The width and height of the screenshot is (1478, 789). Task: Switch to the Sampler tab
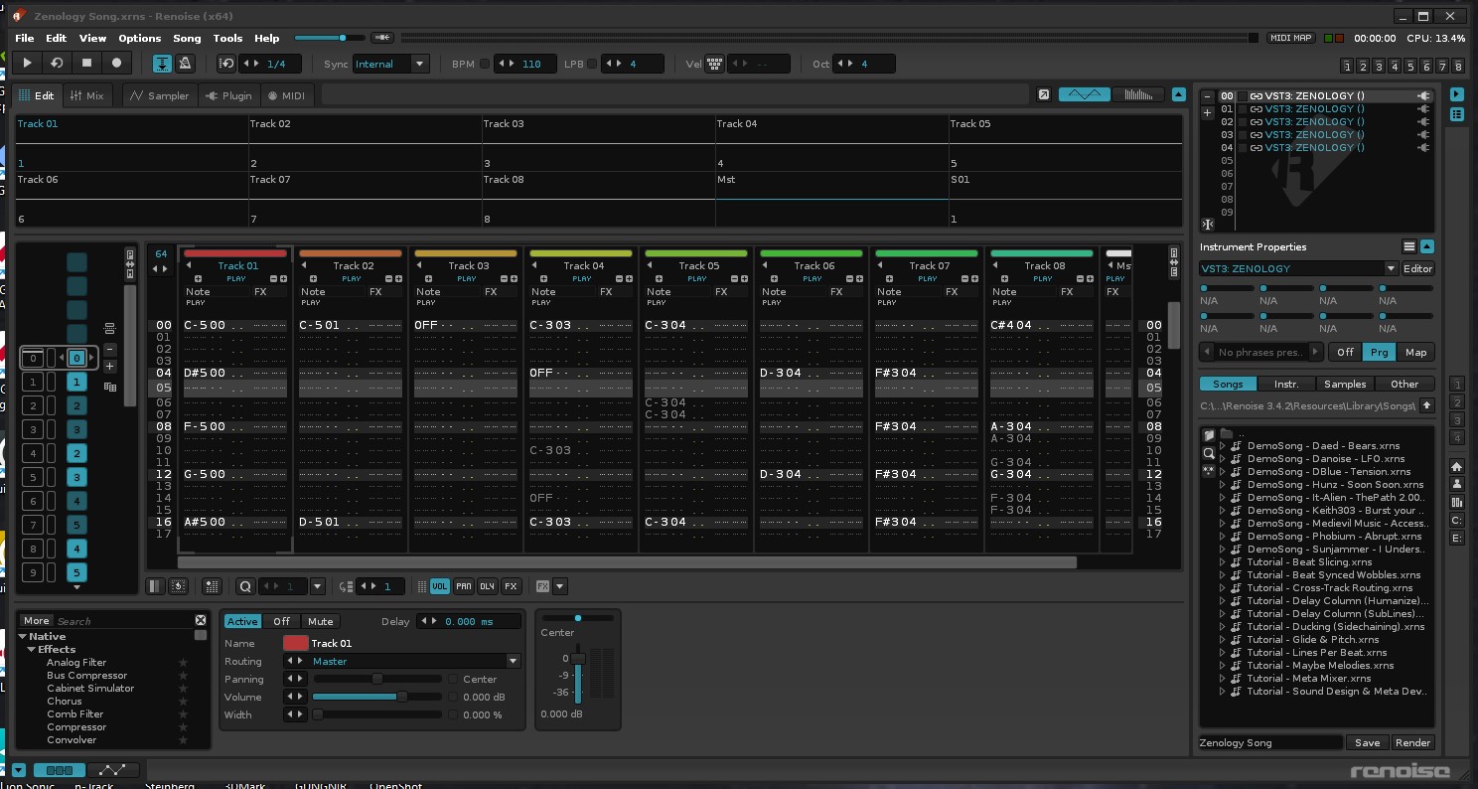click(x=160, y=95)
